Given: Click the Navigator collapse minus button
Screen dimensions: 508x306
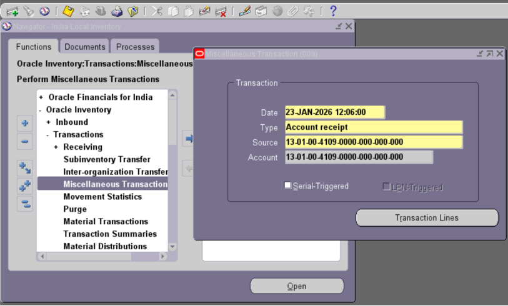Looking at the screenshot, I should [x=25, y=142].
